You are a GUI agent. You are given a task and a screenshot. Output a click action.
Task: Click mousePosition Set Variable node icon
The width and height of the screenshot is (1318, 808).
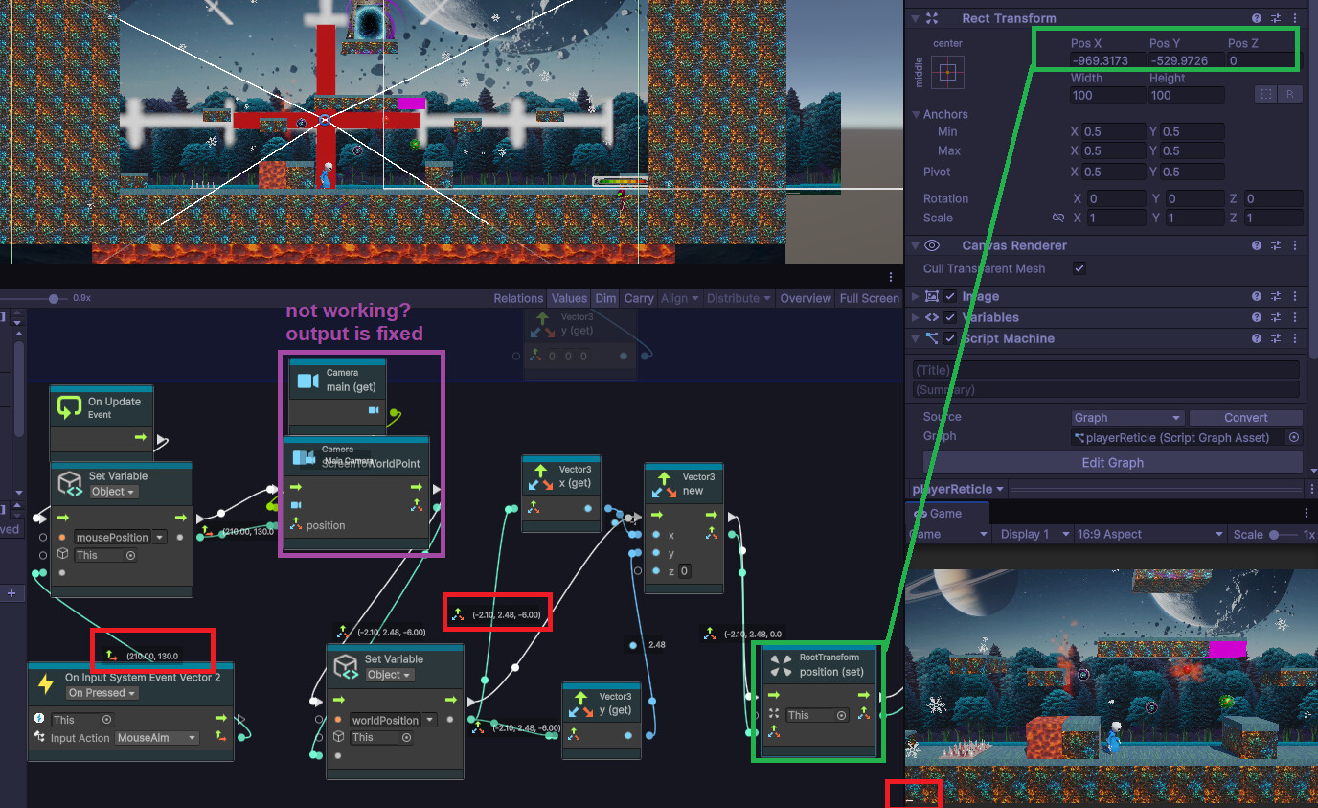coord(69,483)
